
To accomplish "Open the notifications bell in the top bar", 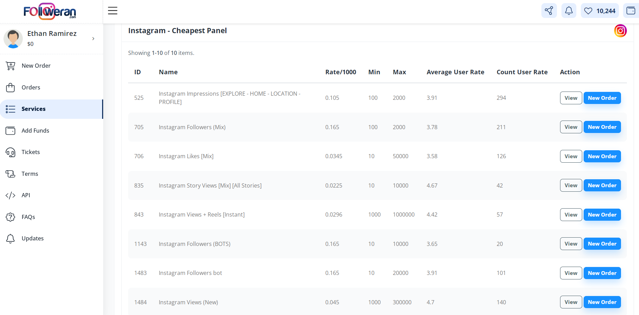I will [x=568, y=11].
